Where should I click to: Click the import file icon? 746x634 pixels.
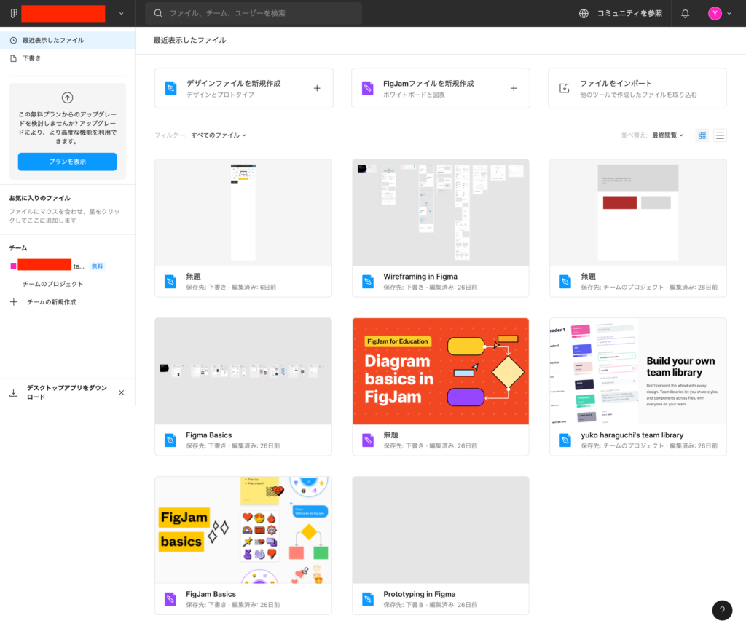tap(564, 88)
